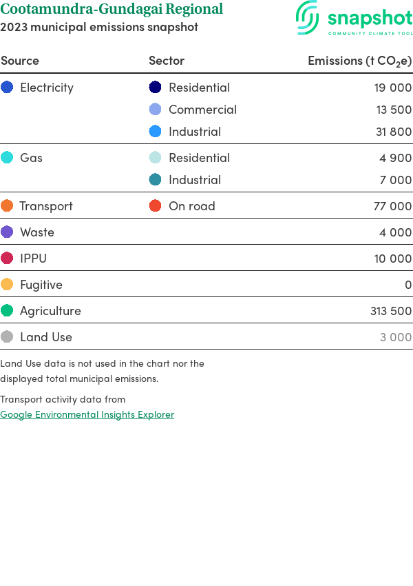Click the pale Gas Residential sector dot
The image size is (413, 586).
click(156, 158)
